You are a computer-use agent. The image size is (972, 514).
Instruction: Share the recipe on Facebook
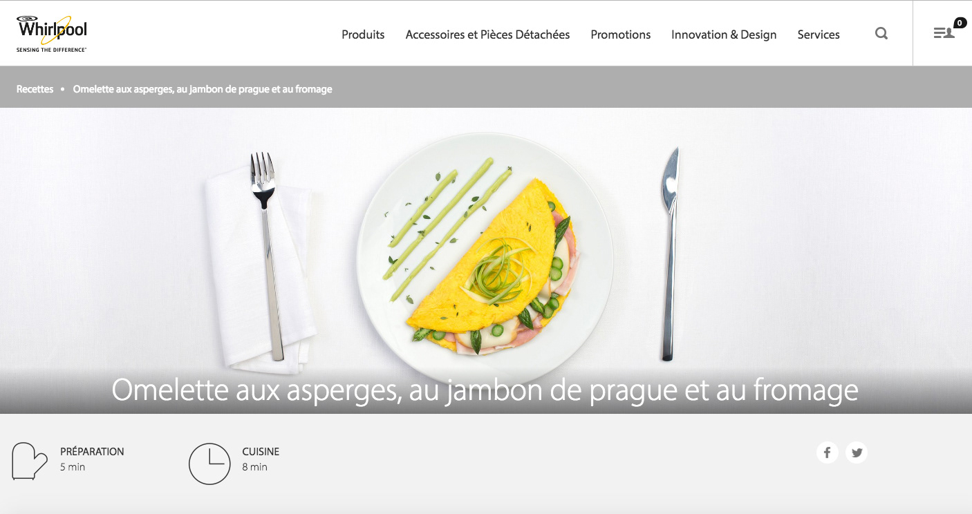(827, 453)
